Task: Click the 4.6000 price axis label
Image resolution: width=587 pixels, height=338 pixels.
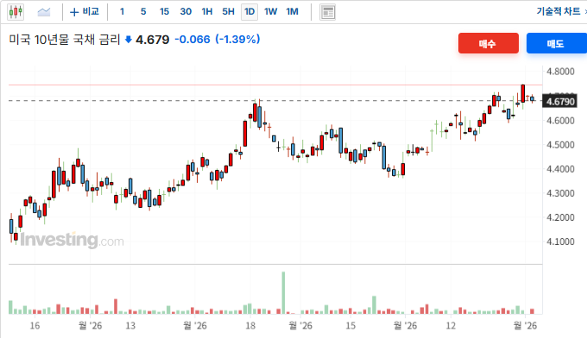Action: [560, 121]
